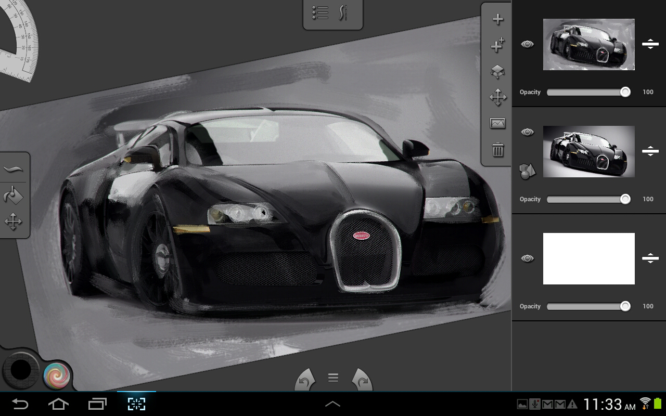Merge layers using the merge icon
Image resolution: width=666 pixels, height=416 pixels.
[x=497, y=73]
